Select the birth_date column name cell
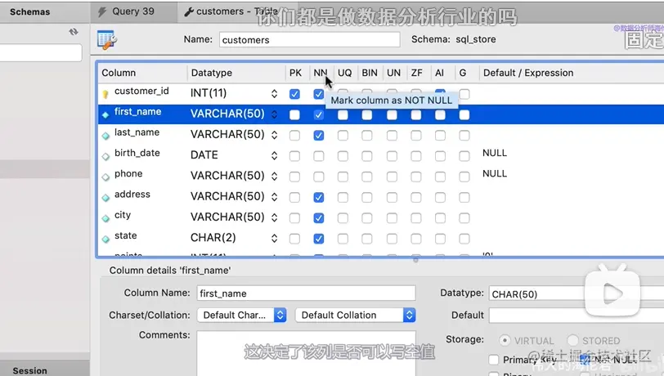Image resolution: width=664 pixels, height=376 pixels. 137,153
